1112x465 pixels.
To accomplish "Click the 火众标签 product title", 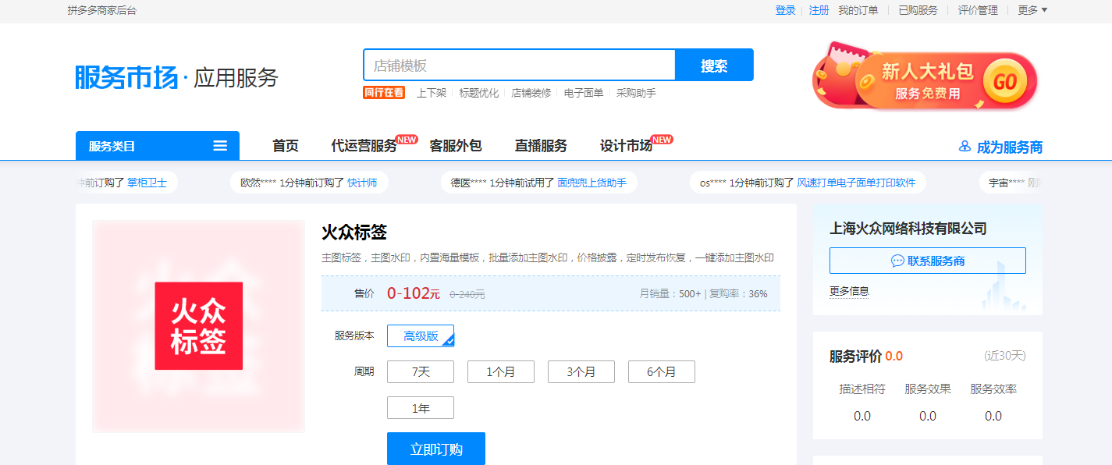I will (354, 232).
